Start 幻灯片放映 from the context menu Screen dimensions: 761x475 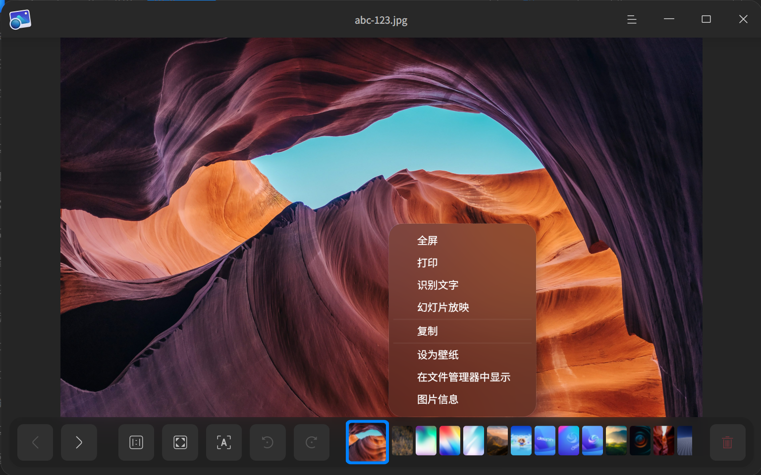pyautogui.click(x=462, y=307)
